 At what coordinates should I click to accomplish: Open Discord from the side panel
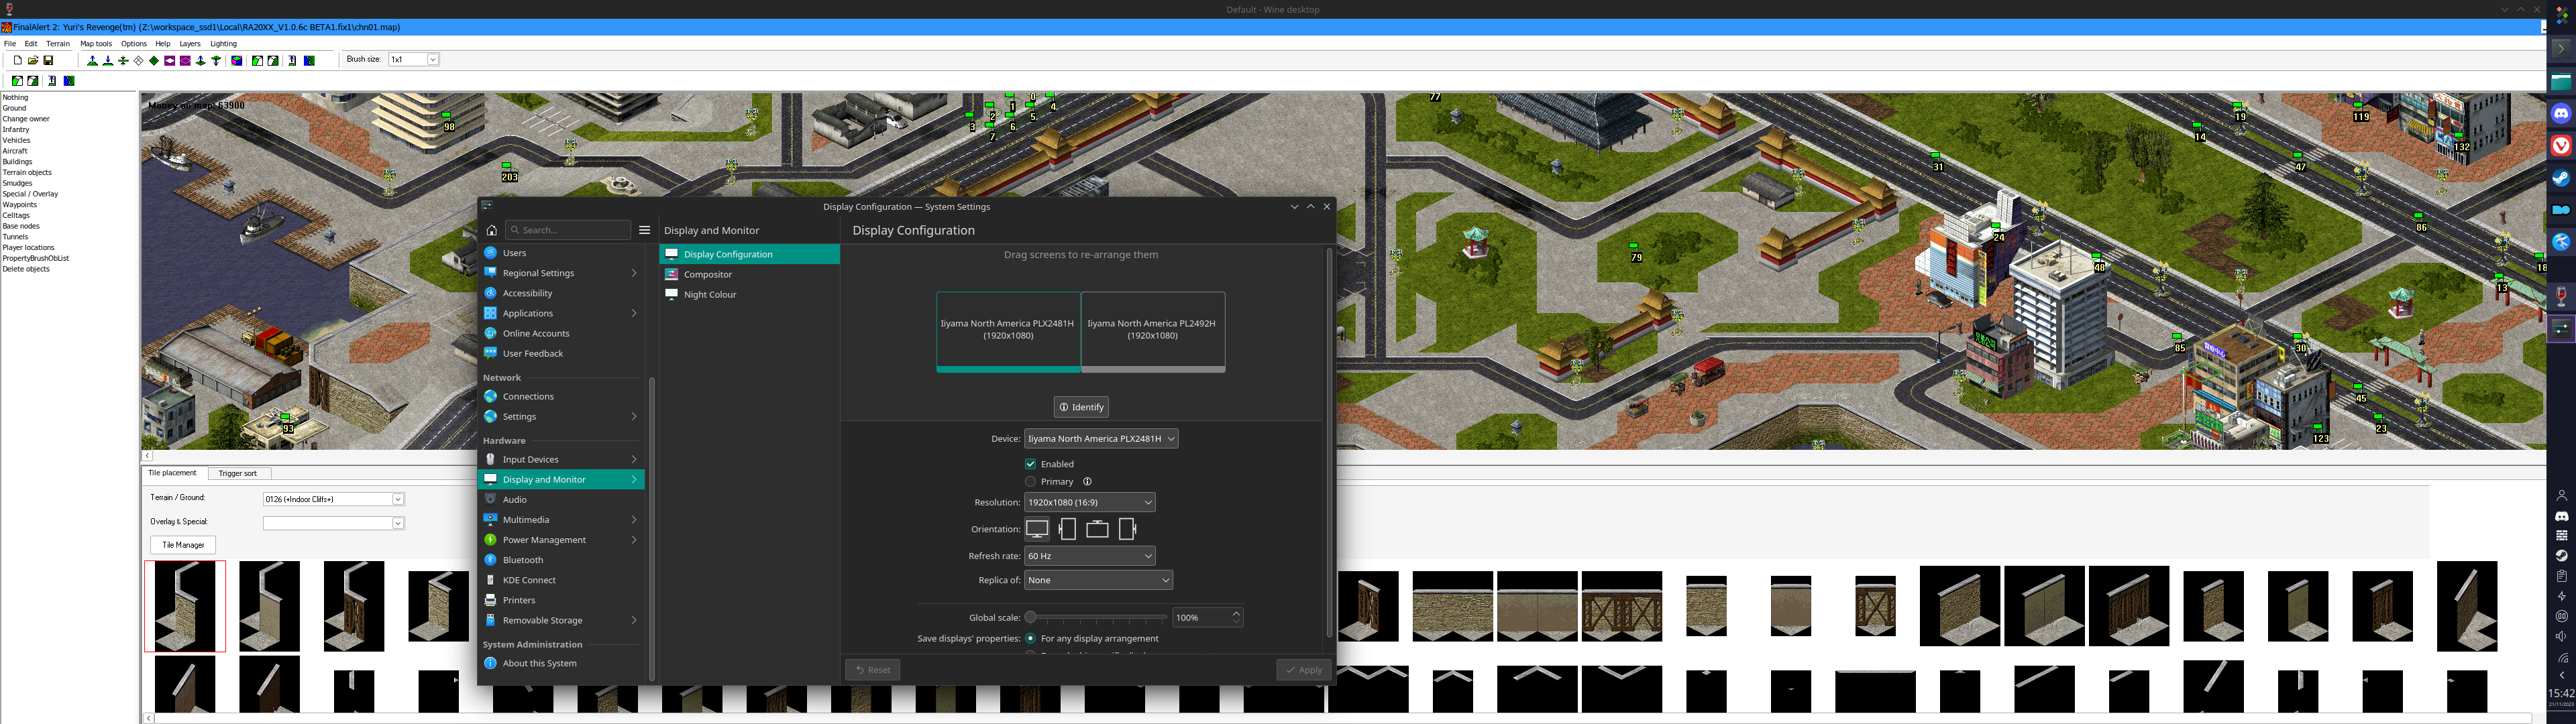coord(2561,114)
